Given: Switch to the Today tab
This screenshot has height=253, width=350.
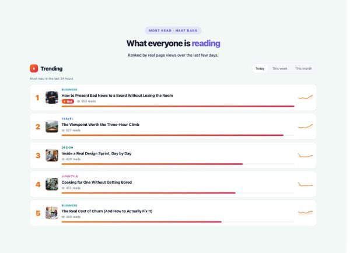Looking at the screenshot, I should pyautogui.click(x=260, y=68).
